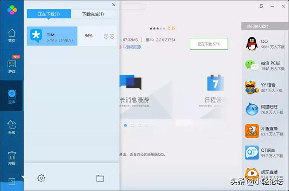Select the third carousel dot
The height and width of the screenshot is (191, 289).
pyautogui.click(x=140, y=126)
